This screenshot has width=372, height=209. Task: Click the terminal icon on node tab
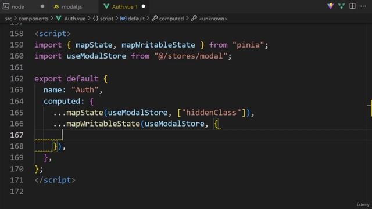[6, 6]
